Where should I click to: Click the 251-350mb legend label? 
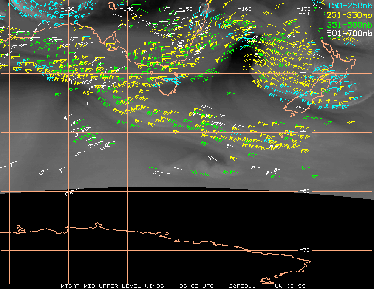pyautogui.click(x=349, y=15)
